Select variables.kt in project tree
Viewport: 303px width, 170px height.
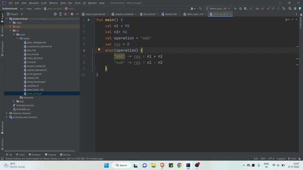[x=33, y=86]
